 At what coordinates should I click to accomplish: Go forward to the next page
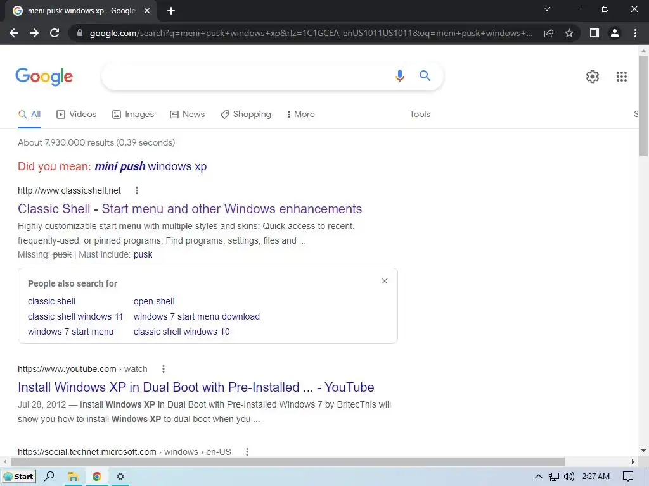(x=34, y=33)
